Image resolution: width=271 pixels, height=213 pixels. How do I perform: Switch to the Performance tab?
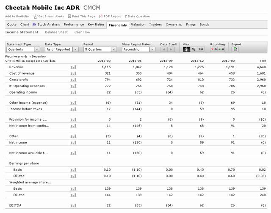(x=74, y=25)
